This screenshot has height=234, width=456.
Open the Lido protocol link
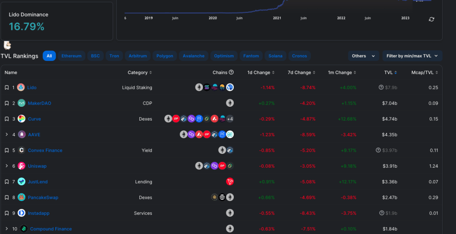click(x=32, y=88)
